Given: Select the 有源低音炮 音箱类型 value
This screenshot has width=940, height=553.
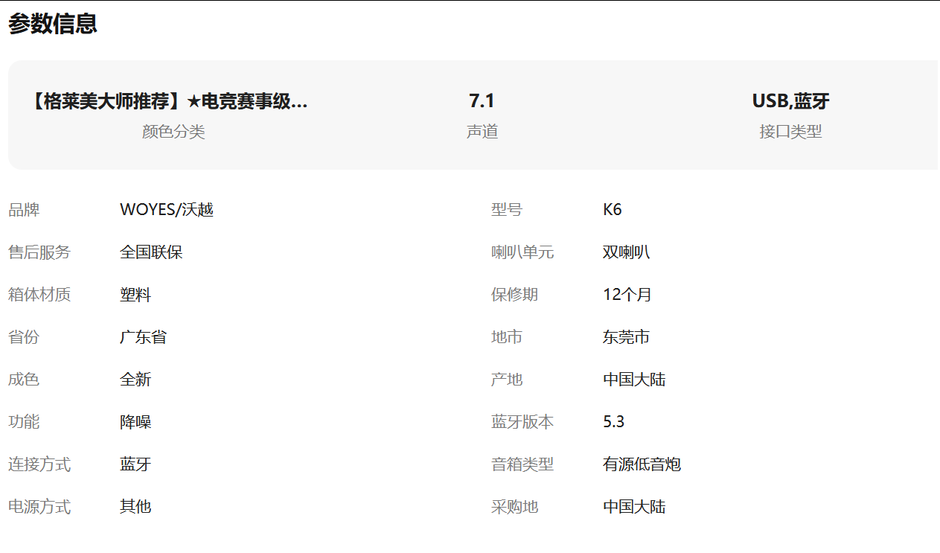Looking at the screenshot, I should [x=642, y=464].
